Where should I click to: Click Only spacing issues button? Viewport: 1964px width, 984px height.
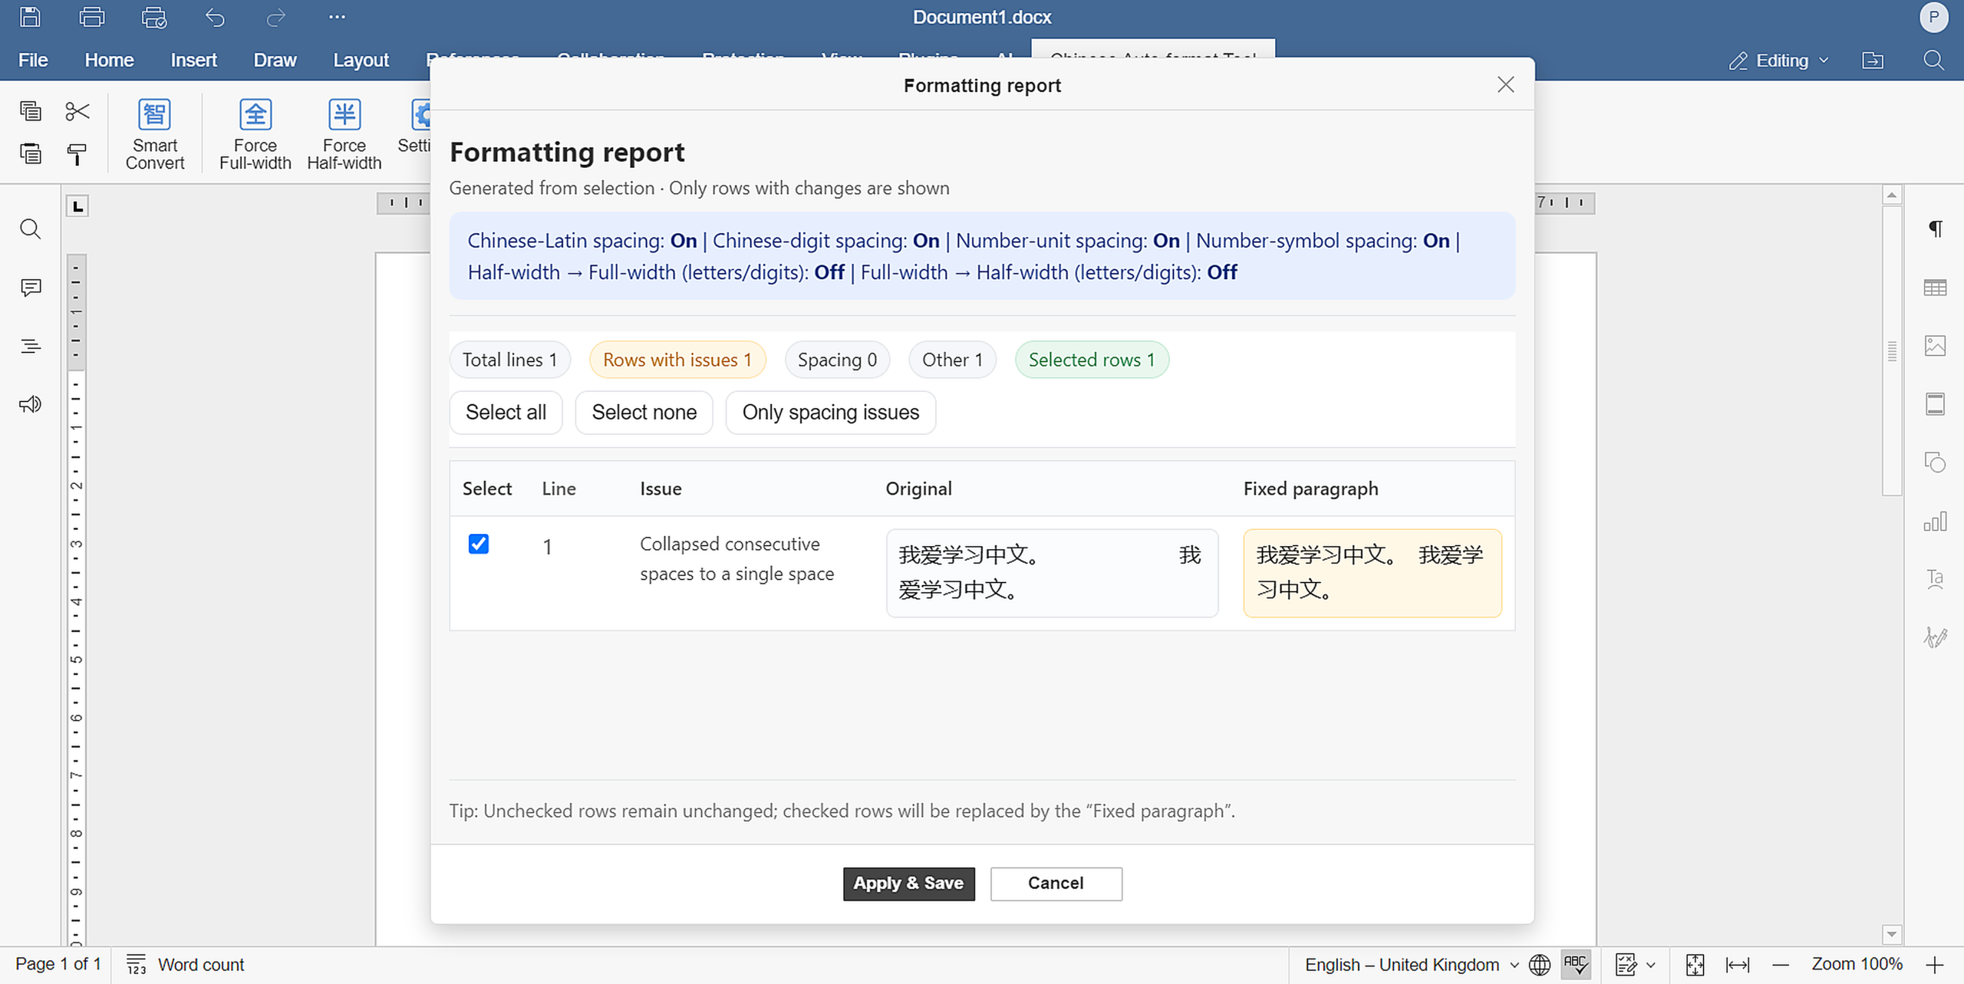[x=831, y=413]
